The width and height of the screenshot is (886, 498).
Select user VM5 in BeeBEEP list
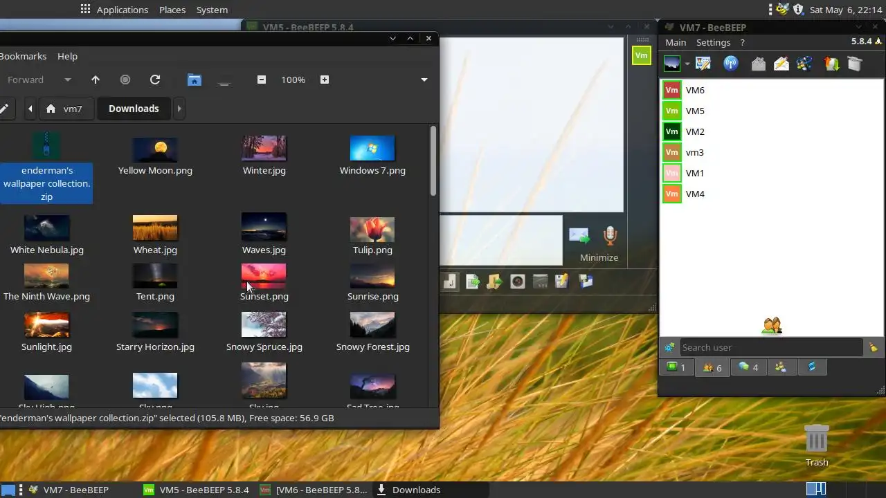tap(772, 111)
